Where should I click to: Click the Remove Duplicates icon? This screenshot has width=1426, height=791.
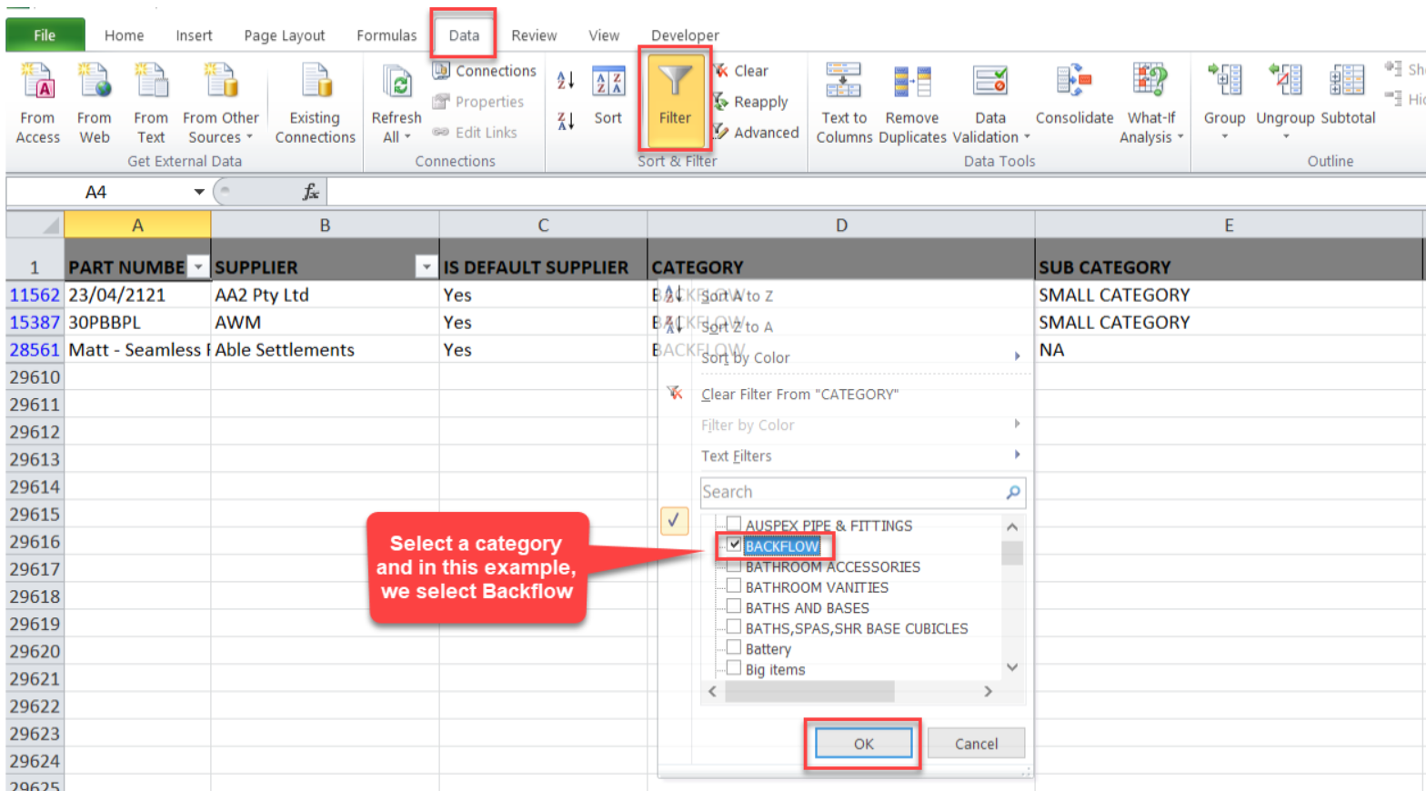(911, 84)
